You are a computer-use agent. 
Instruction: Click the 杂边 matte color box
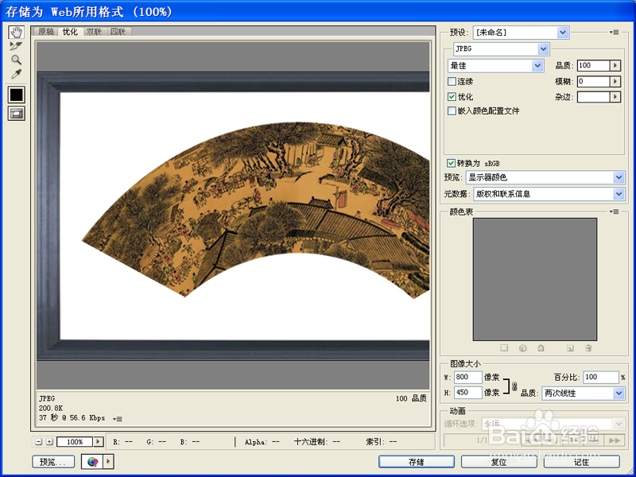coord(593,97)
